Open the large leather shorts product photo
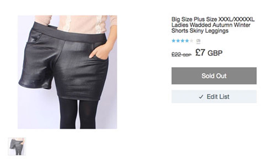The image size is (276, 160). 67,72
